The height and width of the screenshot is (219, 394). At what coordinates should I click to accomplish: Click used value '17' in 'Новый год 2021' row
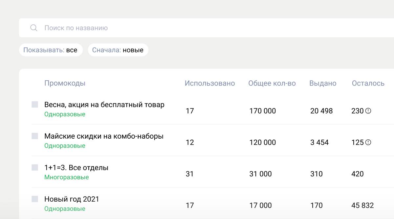coord(190,206)
